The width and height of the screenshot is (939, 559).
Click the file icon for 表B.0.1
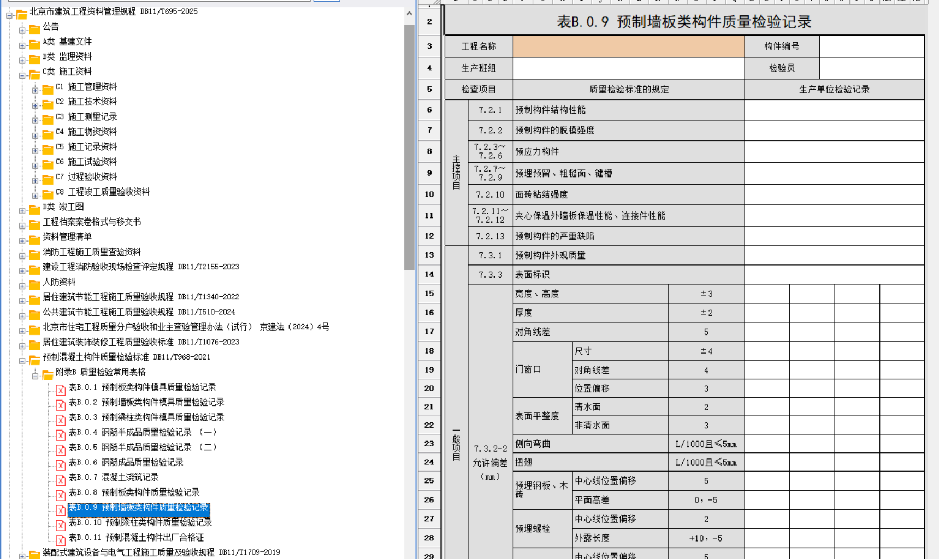coord(61,388)
